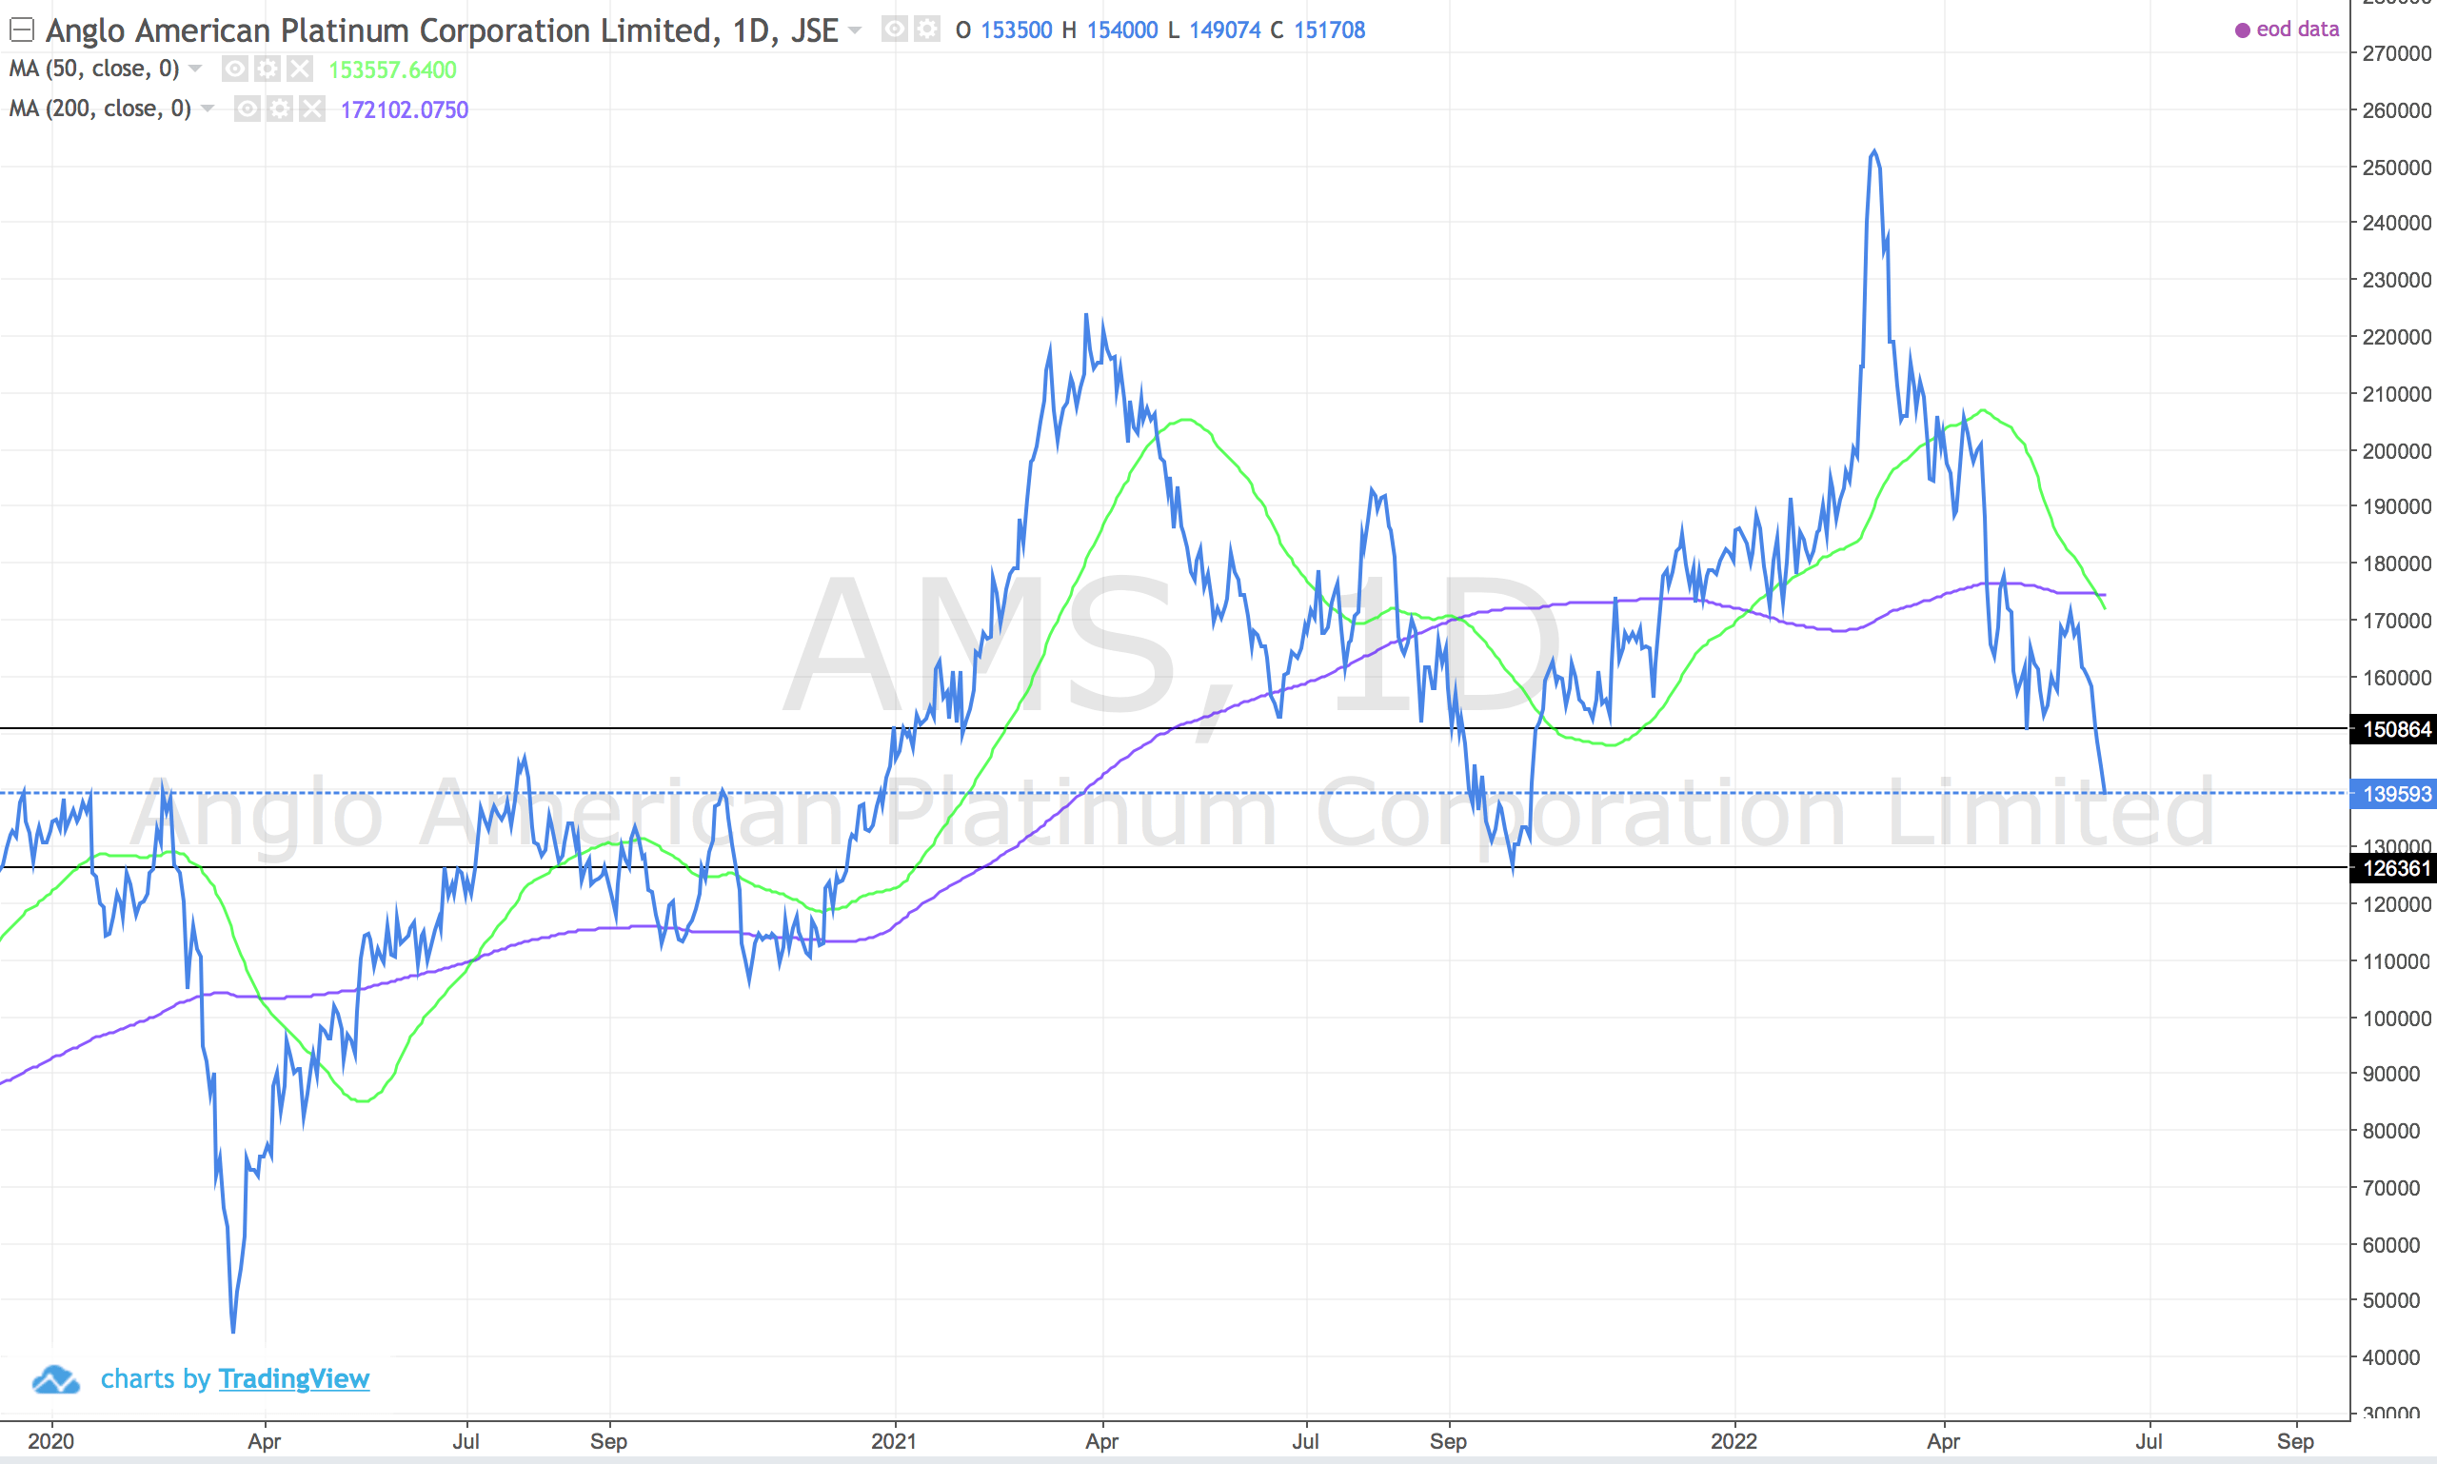Click the open value 153500
Viewport: 2437px width, 1464px height.
pos(1017,30)
